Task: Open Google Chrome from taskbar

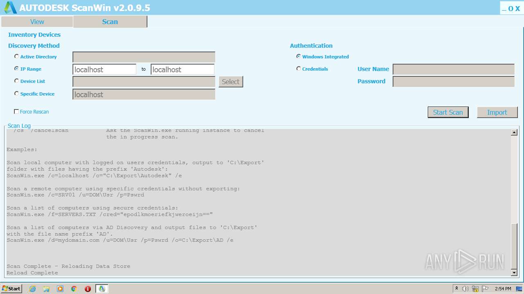Action: tap(74, 289)
